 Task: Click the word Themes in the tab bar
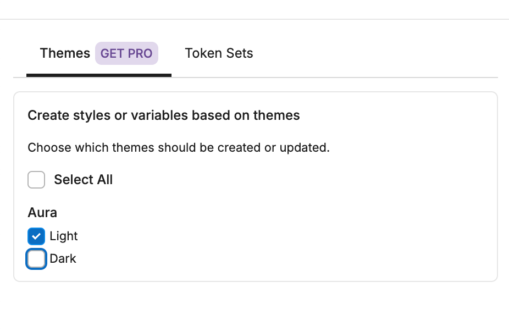tap(65, 53)
